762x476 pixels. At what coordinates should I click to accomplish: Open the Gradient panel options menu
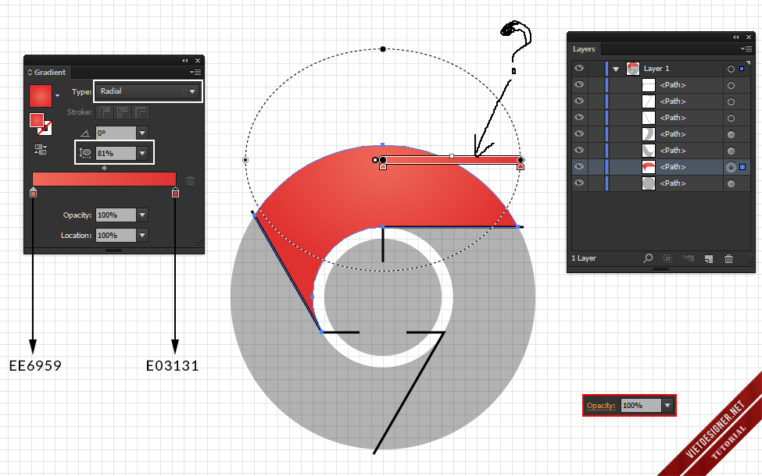click(195, 73)
